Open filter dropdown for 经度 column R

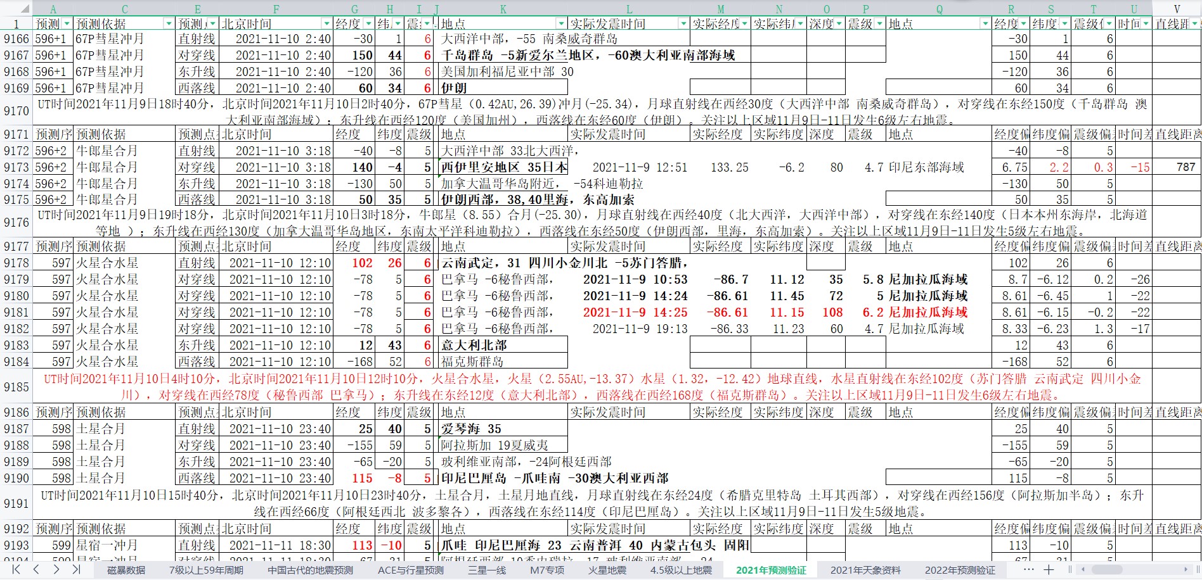(1023, 23)
